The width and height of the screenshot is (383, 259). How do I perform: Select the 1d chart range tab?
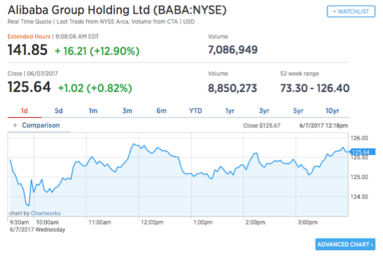pyautogui.click(x=25, y=111)
